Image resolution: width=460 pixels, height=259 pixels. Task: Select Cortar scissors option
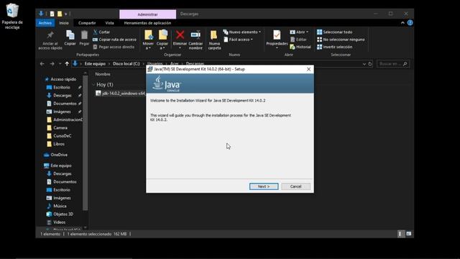[101, 32]
